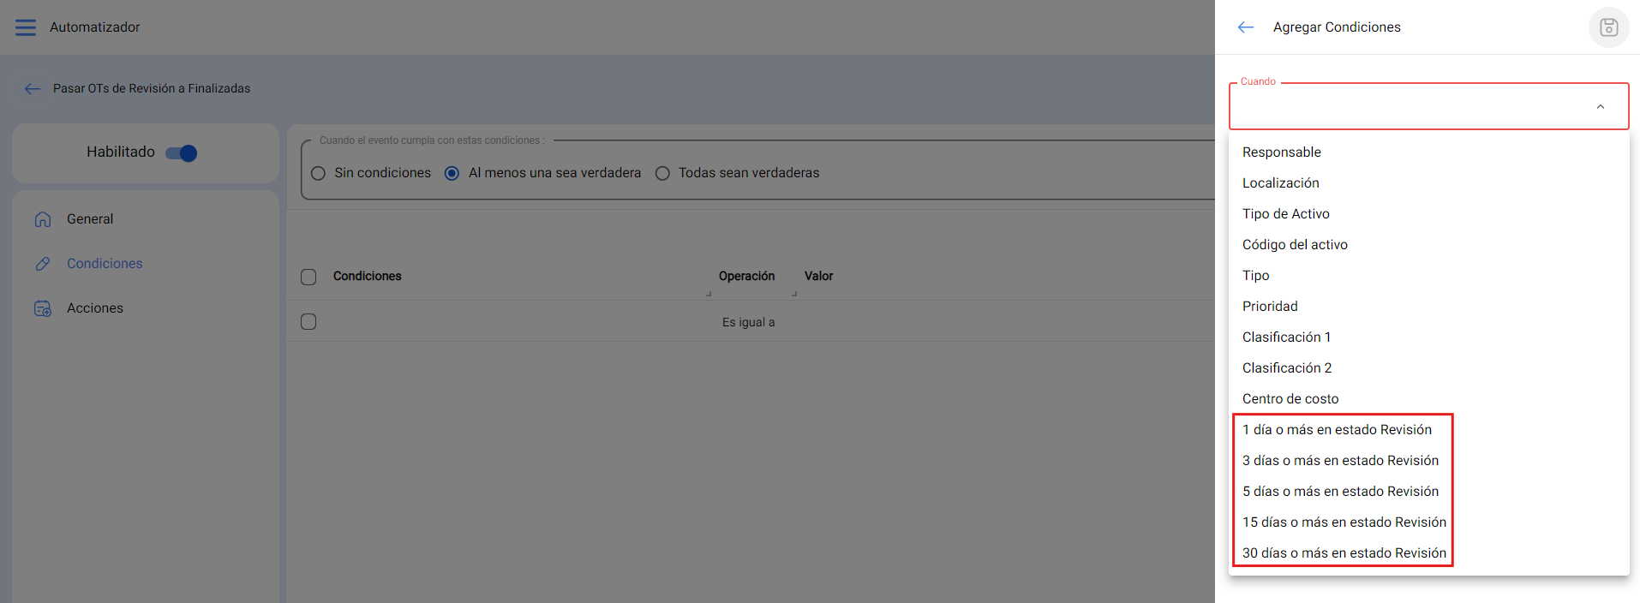The height and width of the screenshot is (603, 1640).
Task: Click inside the Cuando input field
Action: click(1405, 107)
